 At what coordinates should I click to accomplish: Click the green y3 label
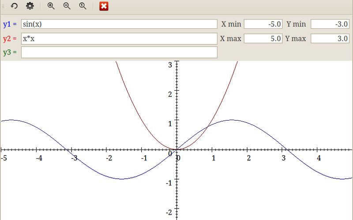[x=10, y=52]
